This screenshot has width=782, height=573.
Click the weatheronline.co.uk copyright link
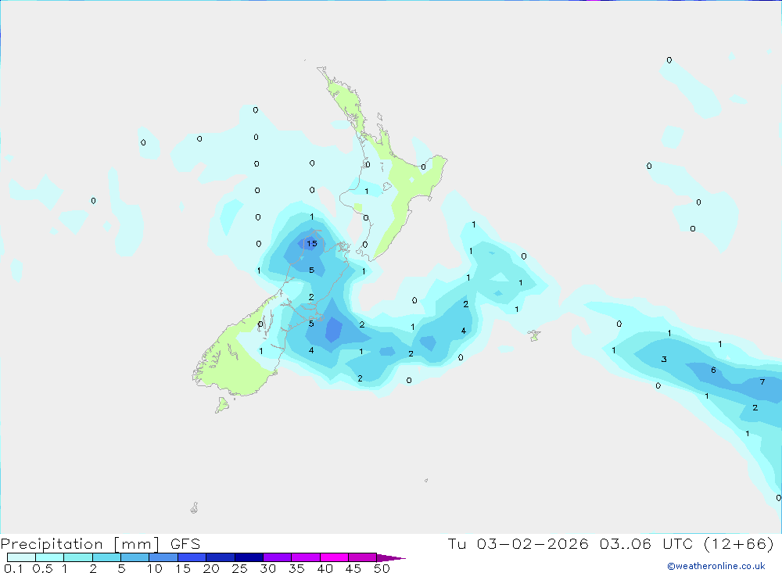(716, 566)
